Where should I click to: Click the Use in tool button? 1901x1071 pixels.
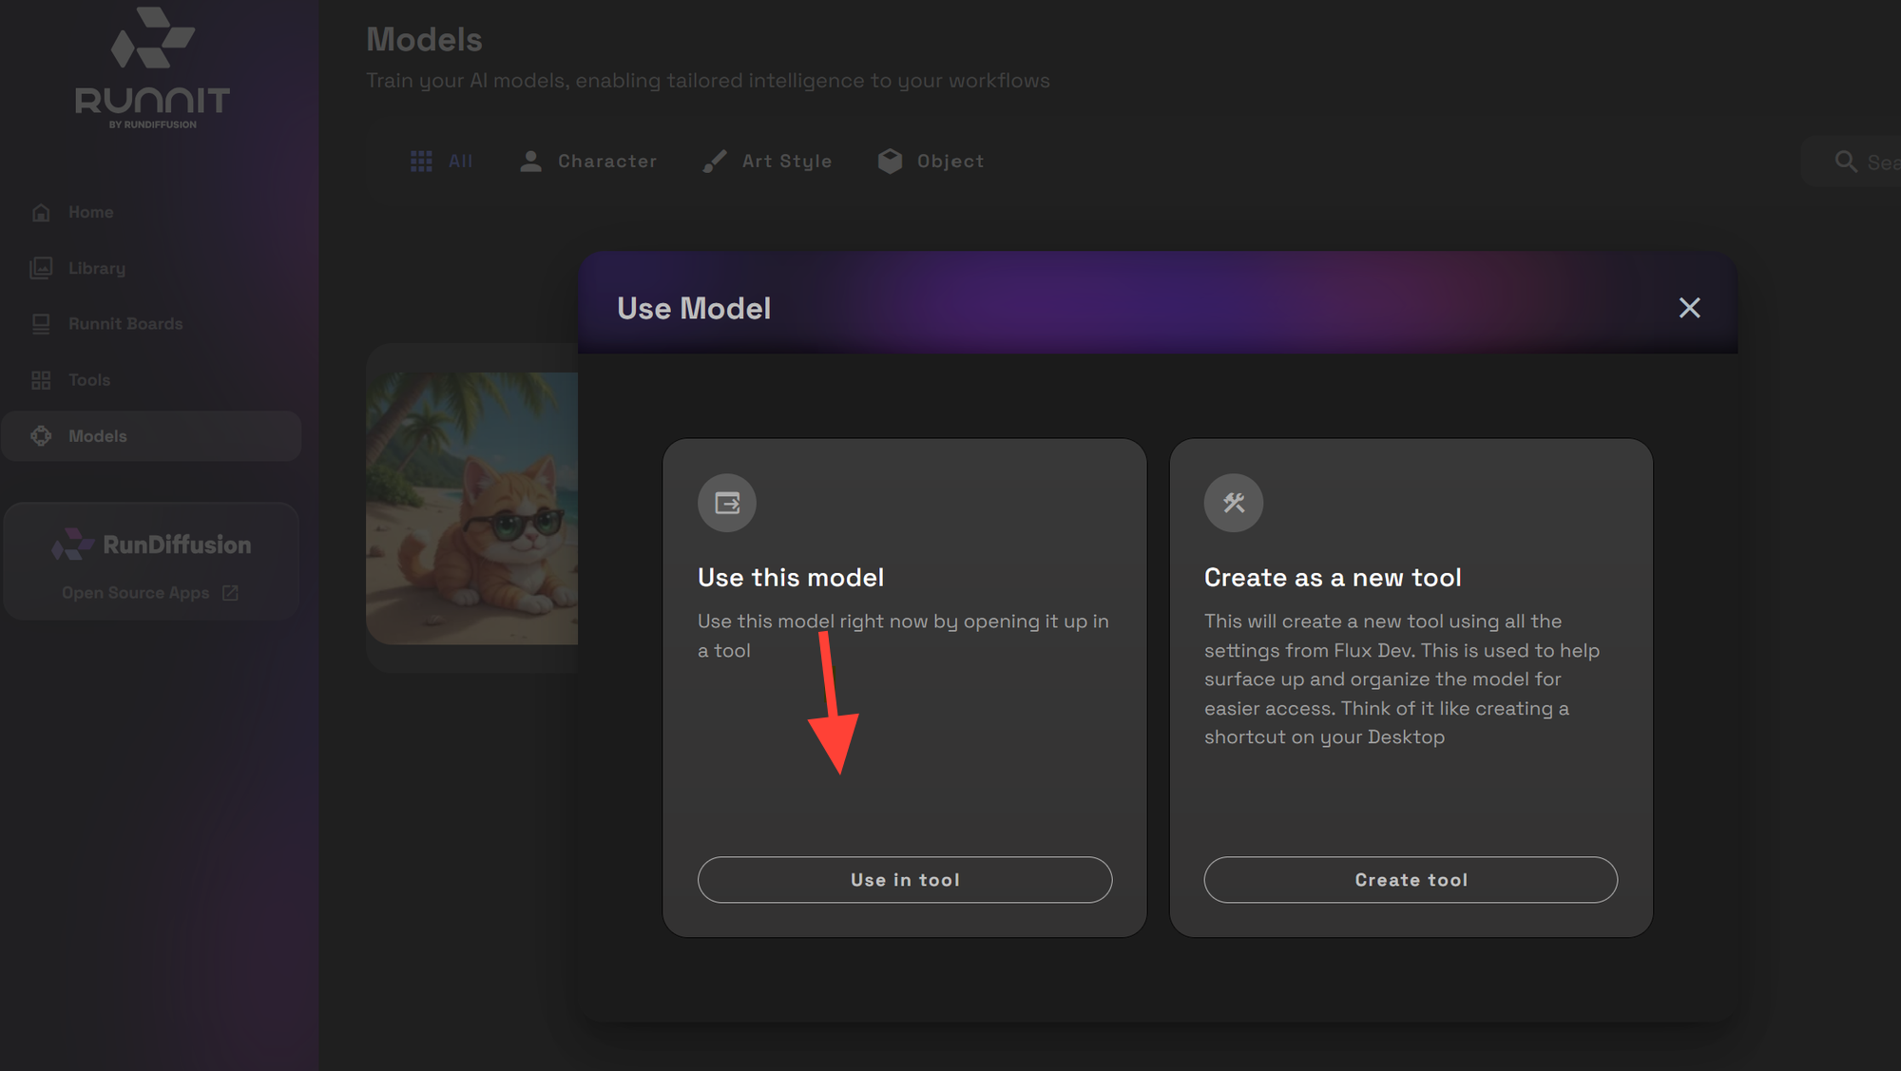point(904,879)
